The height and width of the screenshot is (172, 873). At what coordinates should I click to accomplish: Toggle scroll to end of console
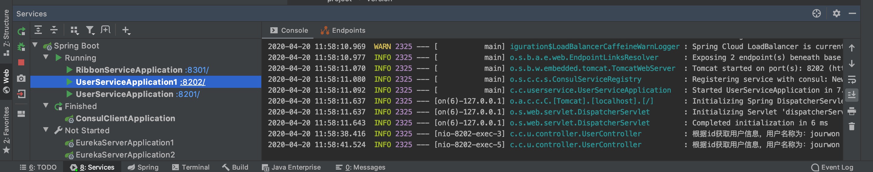click(851, 95)
